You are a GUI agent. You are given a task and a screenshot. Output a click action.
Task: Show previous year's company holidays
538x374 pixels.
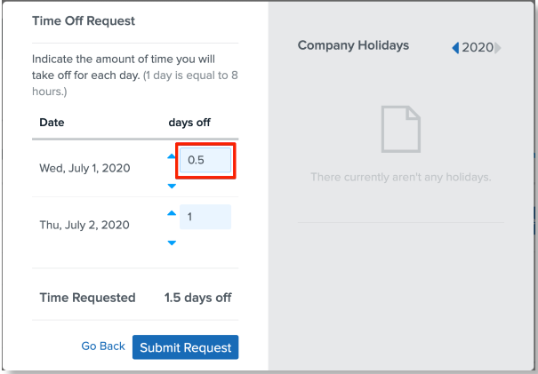coord(455,47)
